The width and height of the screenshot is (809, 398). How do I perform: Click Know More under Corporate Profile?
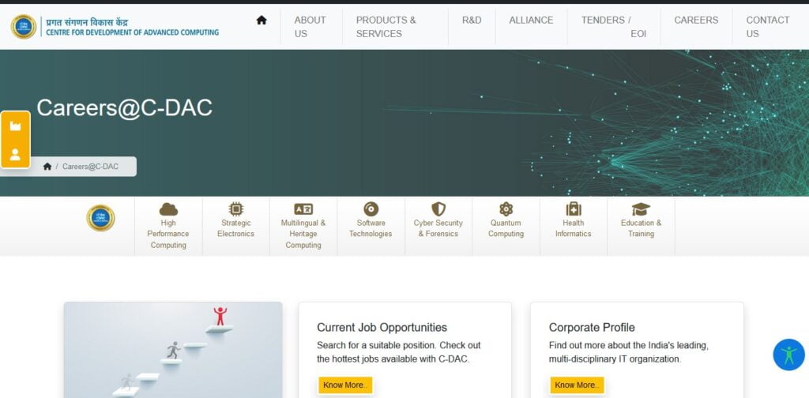click(577, 385)
